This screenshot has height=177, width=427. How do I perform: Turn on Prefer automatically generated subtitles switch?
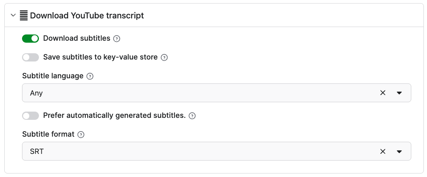point(30,116)
